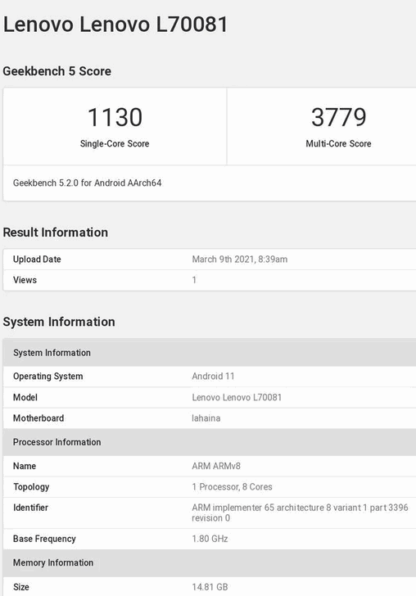Select the 'ARM implementer 65 architecture' identifier value
The image size is (416, 596).
click(300, 512)
